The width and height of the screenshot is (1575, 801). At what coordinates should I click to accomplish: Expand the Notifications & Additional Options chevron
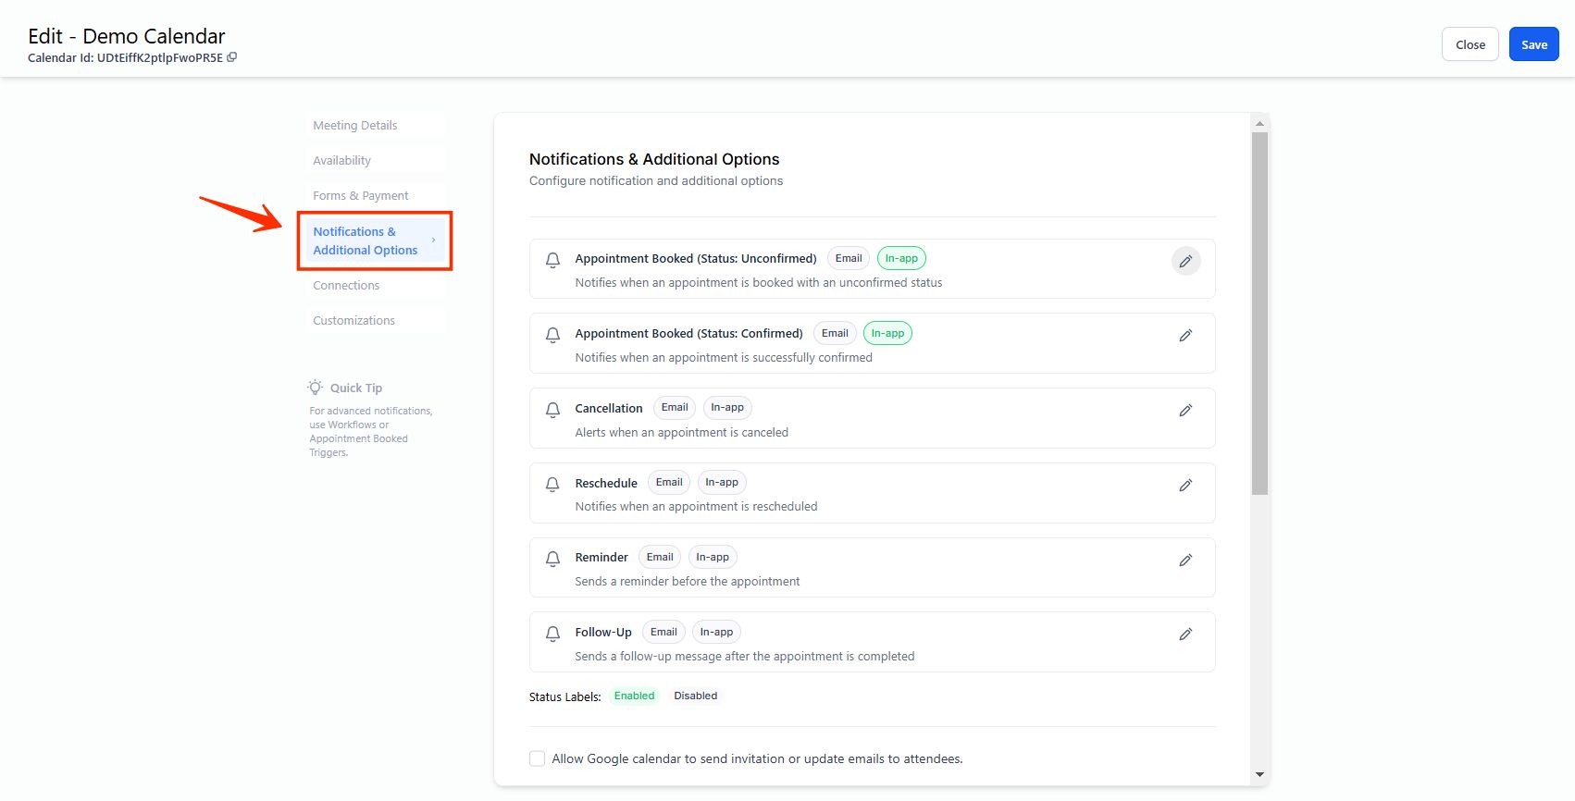[x=433, y=240]
